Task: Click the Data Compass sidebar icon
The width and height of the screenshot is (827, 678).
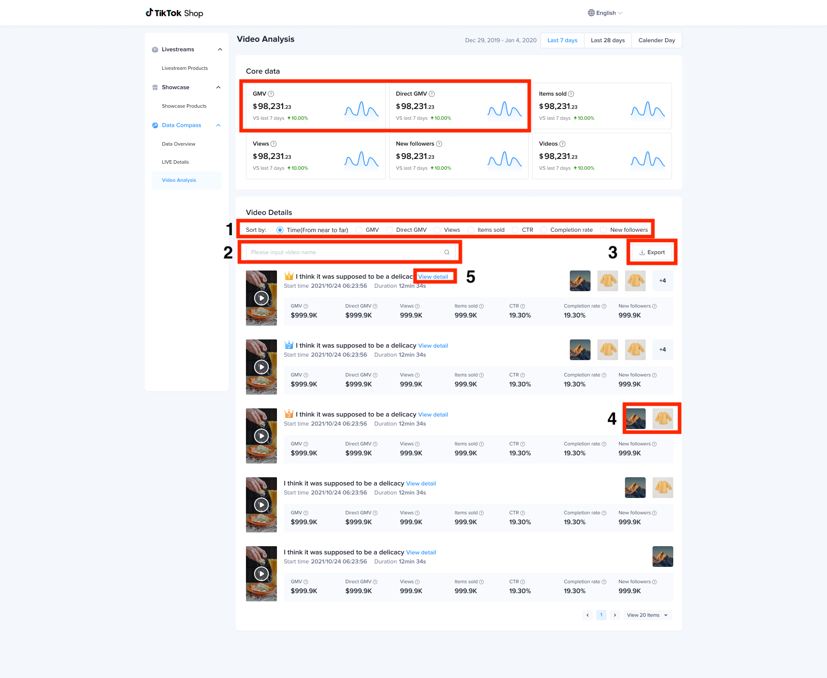Action: click(x=155, y=125)
